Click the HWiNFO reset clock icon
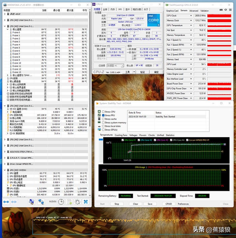Screen dimensions: 236x238 pos(61,201)
